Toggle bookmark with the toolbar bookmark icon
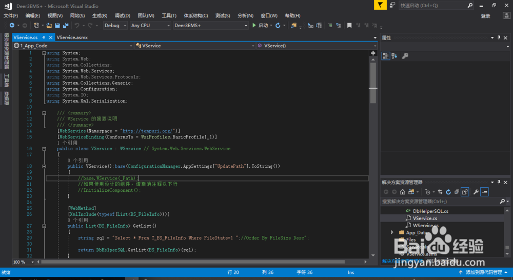The height and width of the screenshot is (280, 513). (x=349, y=25)
